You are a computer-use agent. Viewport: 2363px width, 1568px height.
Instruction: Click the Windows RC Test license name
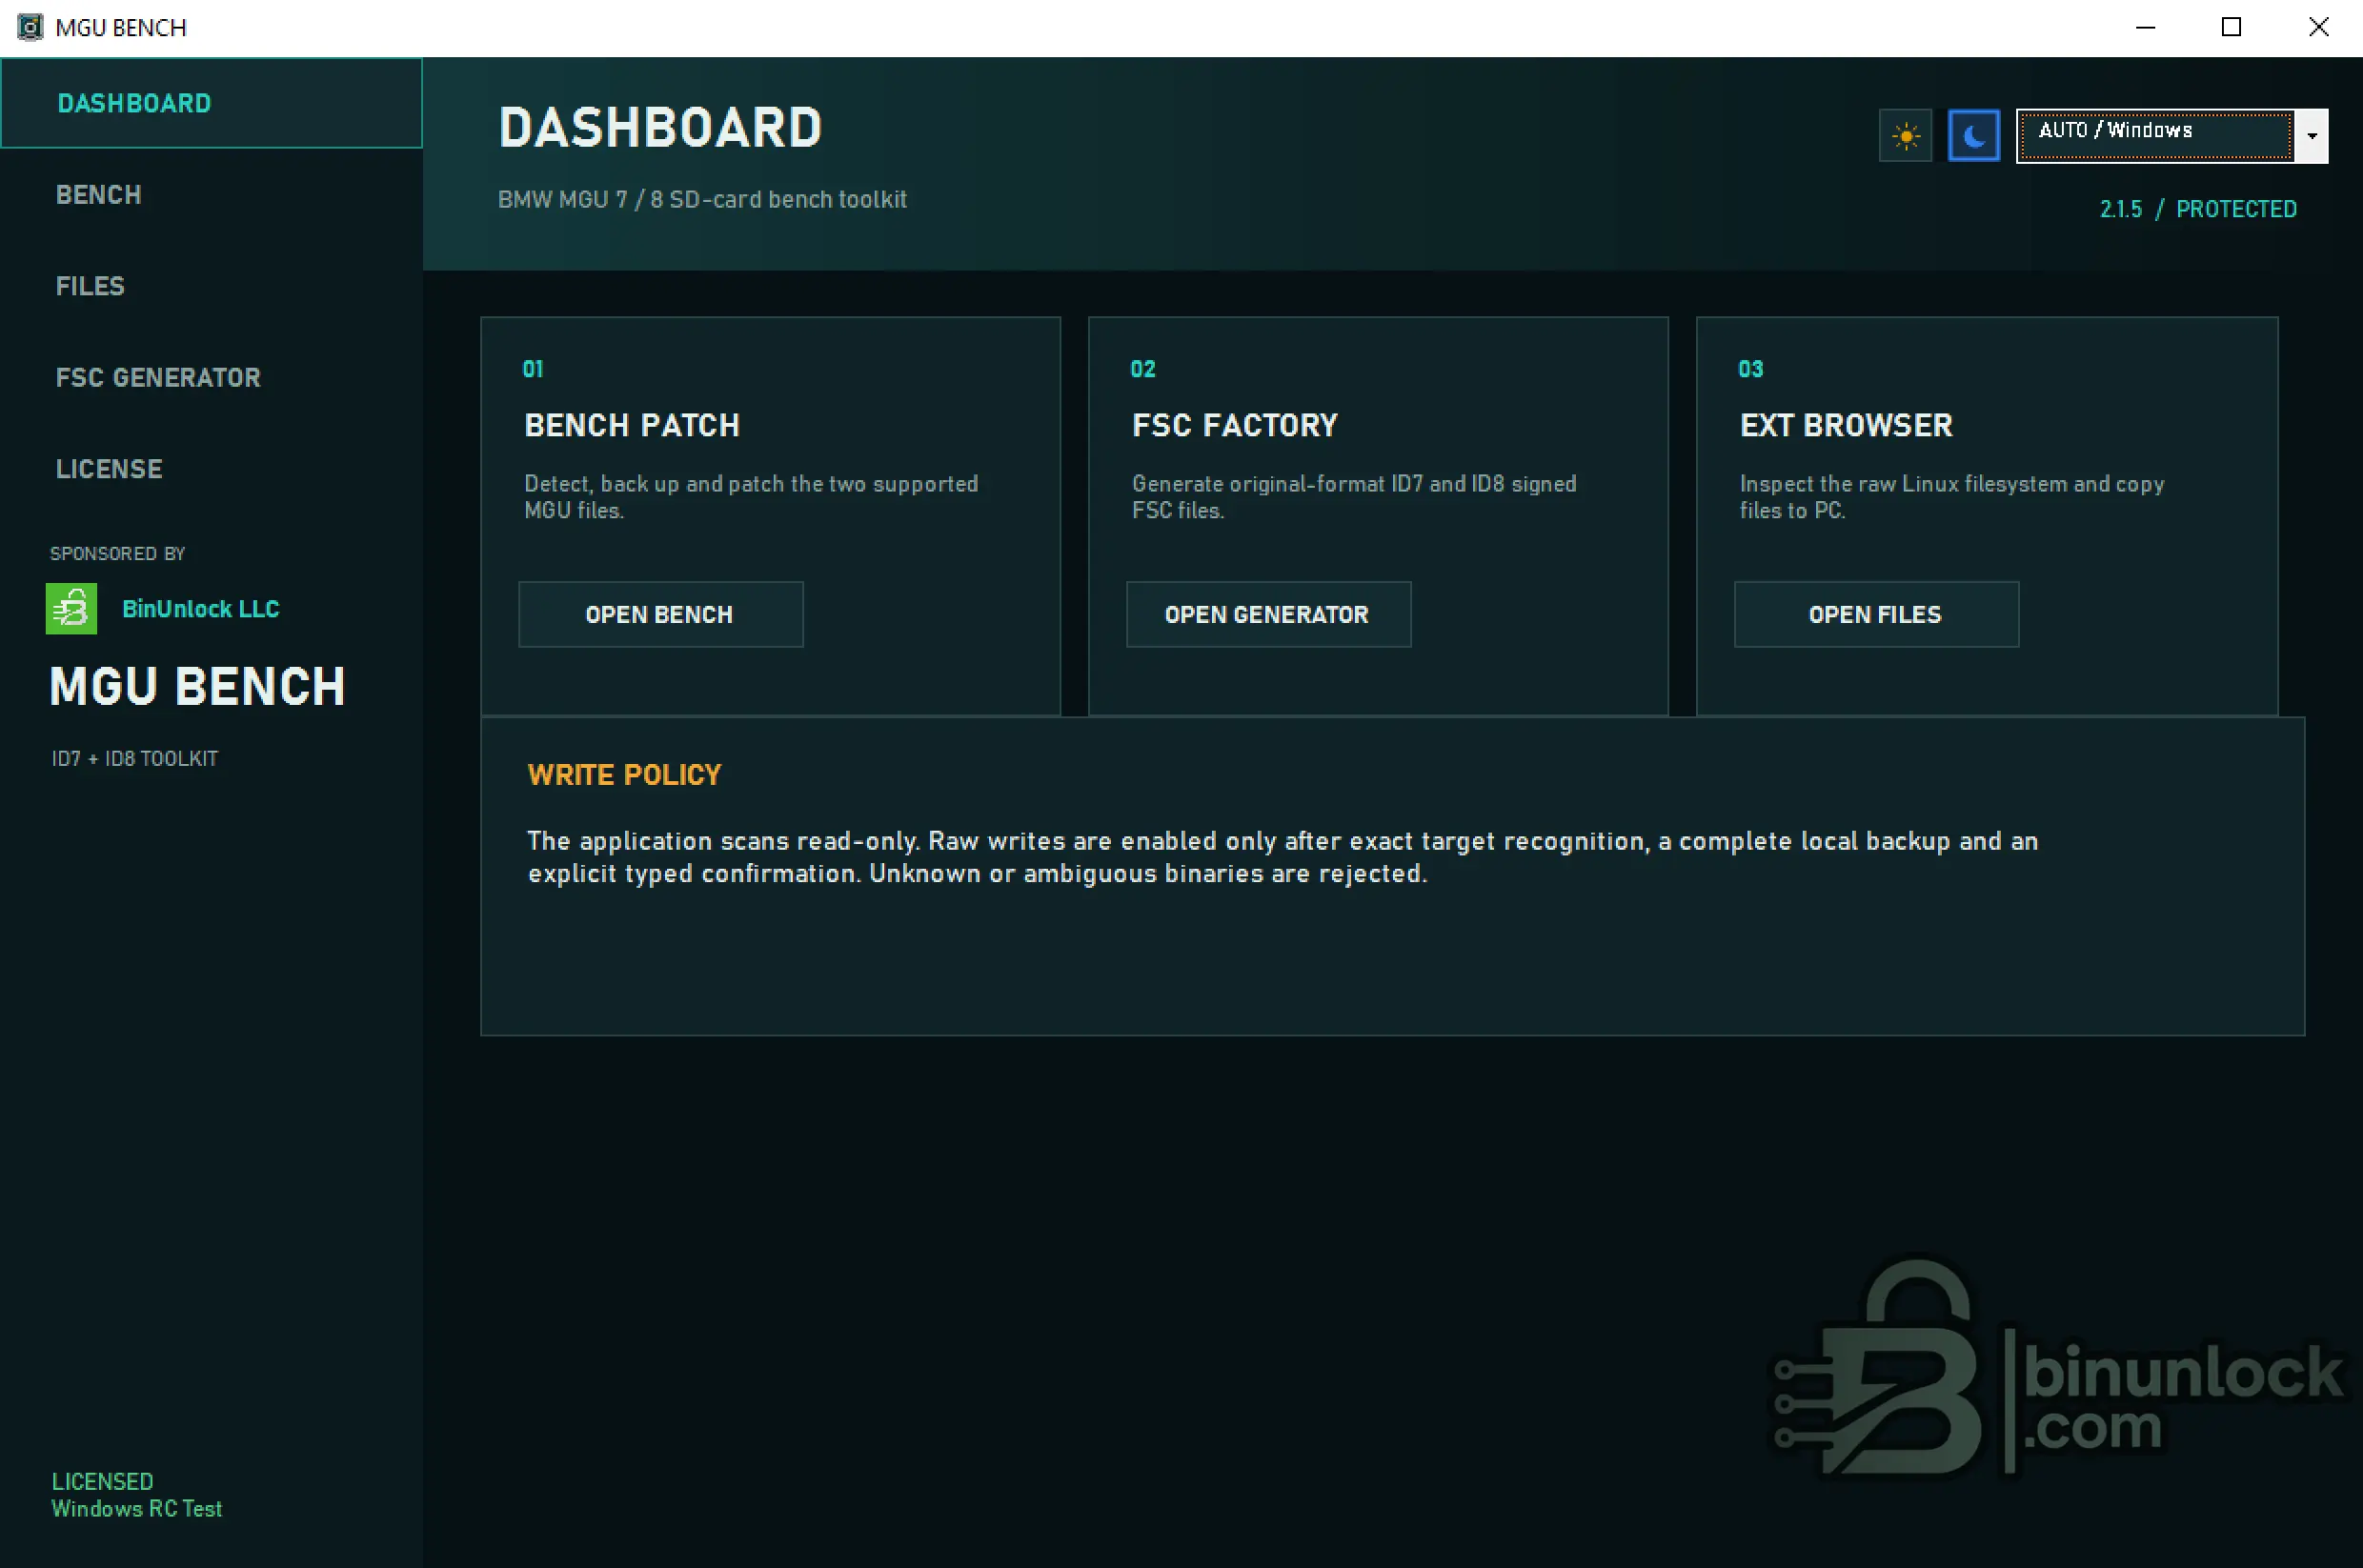pos(137,1508)
